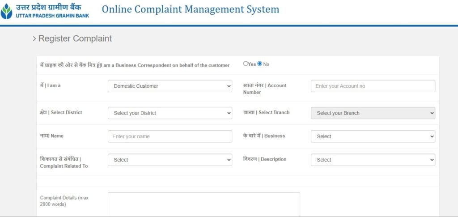Click the Business Correspondent statement text
This screenshot has height=217, width=458.
pyautogui.click(x=135, y=65)
